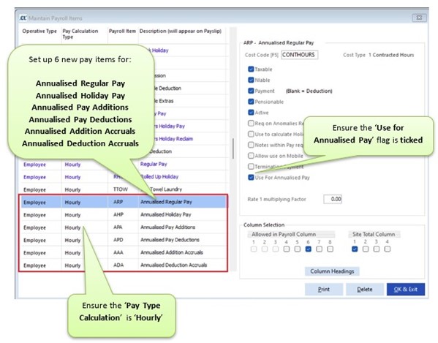Click the Delete button
The width and height of the screenshot is (438, 343).
365,290
